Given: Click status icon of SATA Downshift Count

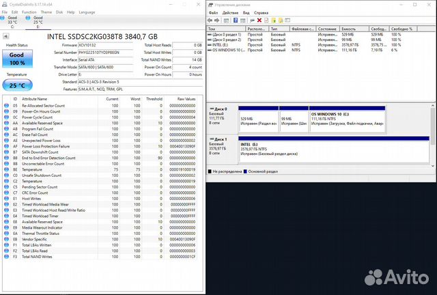Looking at the screenshot, I should pos(6,152).
